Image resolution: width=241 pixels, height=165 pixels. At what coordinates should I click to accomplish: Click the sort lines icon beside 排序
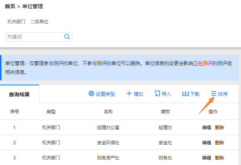pyautogui.click(x=214, y=93)
